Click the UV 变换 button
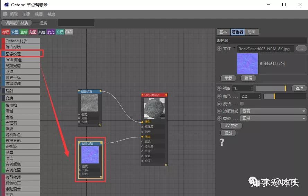The image size is (308, 196). [231, 126]
